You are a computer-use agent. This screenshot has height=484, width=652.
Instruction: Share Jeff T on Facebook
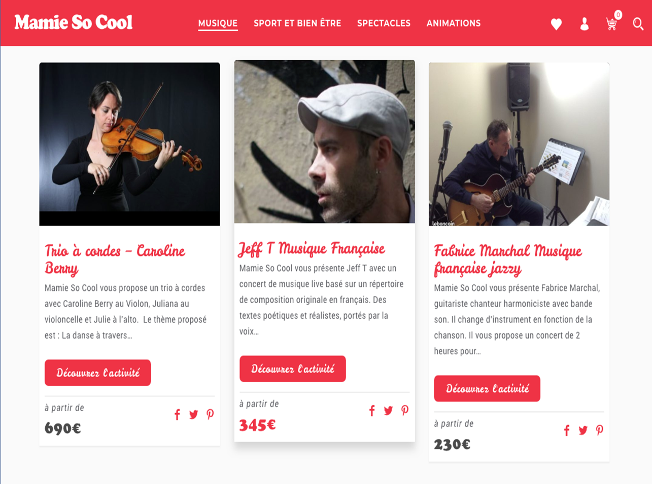[372, 411]
